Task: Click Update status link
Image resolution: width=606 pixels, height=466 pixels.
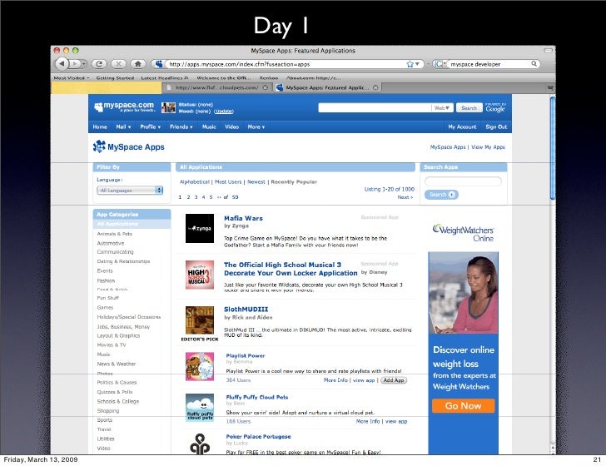Action: [x=223, y=112]
